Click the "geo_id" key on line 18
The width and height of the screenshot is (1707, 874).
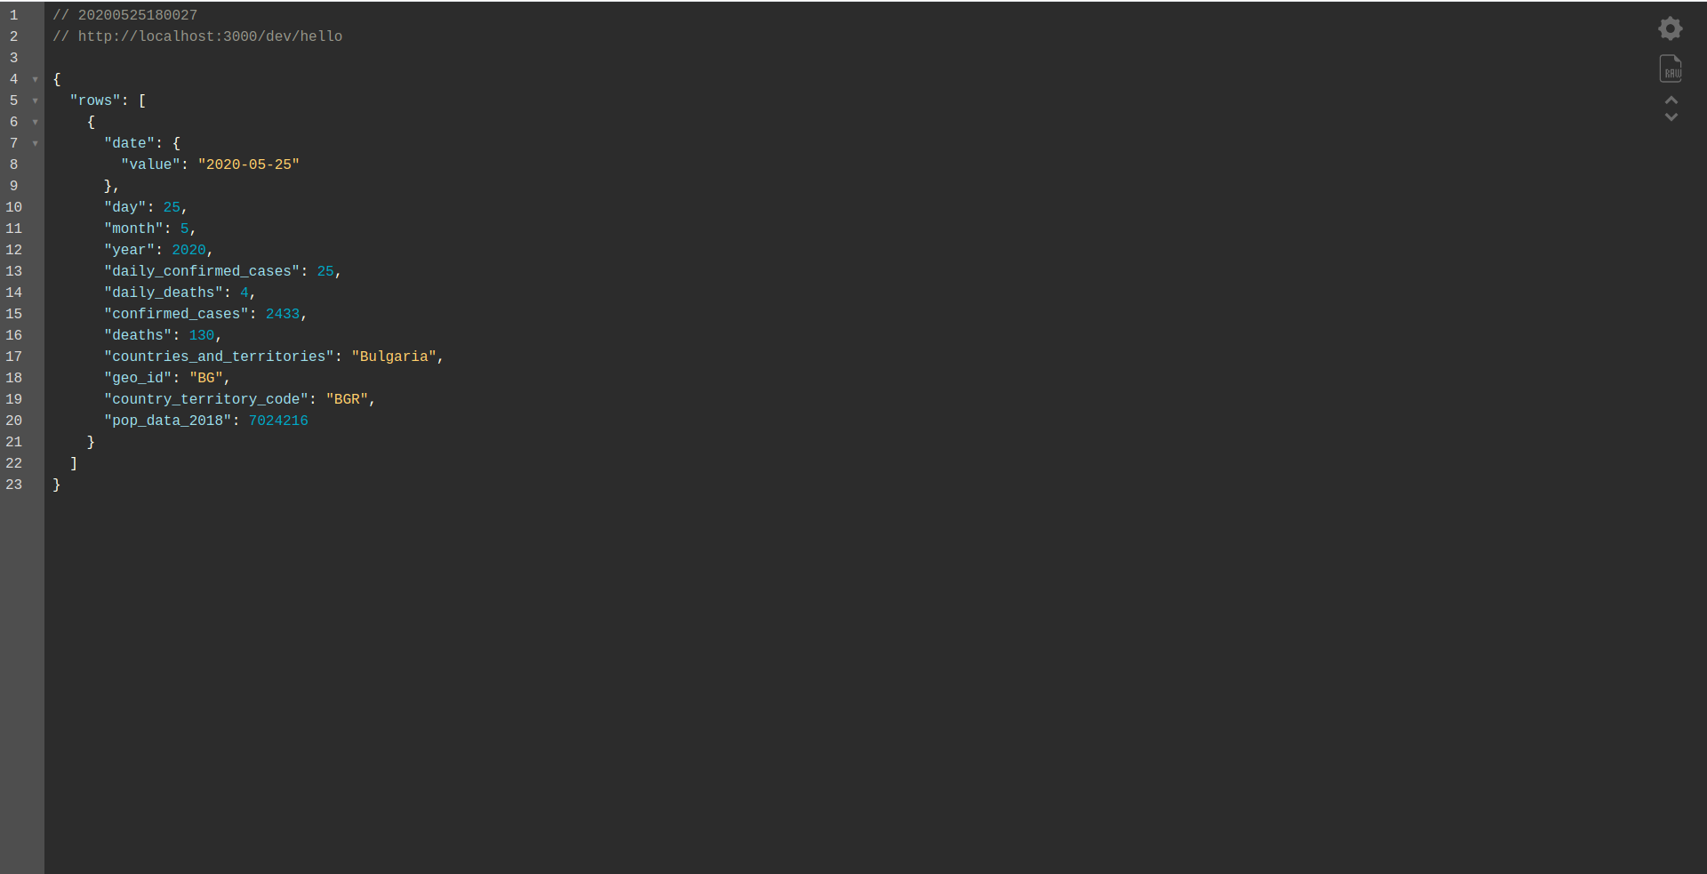pyautogui.click(x=138, y=378)
